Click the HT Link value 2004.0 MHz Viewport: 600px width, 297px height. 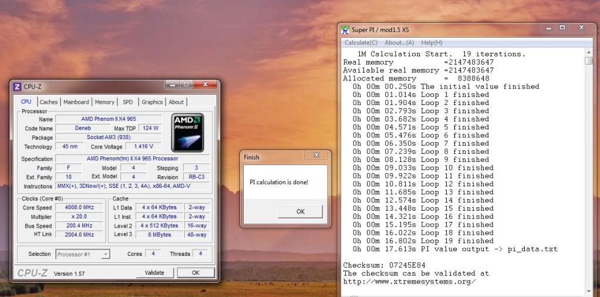pos(80,235)
